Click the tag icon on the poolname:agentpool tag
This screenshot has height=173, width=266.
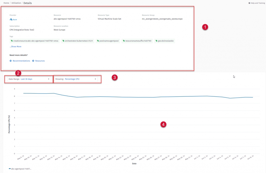click(x=98, y=41)
